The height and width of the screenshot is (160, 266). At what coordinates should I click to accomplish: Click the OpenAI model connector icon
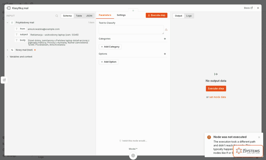(133, 156)
